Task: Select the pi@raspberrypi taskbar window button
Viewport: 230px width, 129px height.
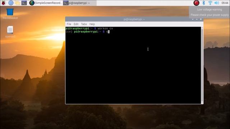Action: click(x=80, y=3)
